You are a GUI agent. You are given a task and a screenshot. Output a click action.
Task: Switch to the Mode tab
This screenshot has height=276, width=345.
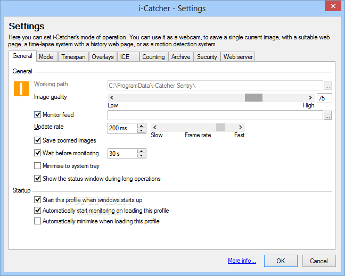click(46, 57)
